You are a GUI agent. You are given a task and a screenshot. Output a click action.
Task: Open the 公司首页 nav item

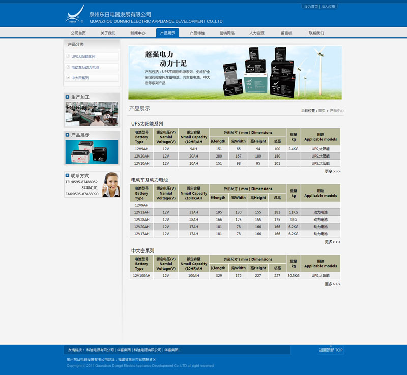(x=78, y=33)
